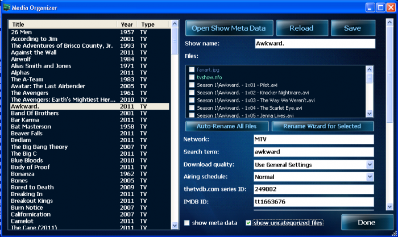Sort the list by Type column

tap(153, 24)
